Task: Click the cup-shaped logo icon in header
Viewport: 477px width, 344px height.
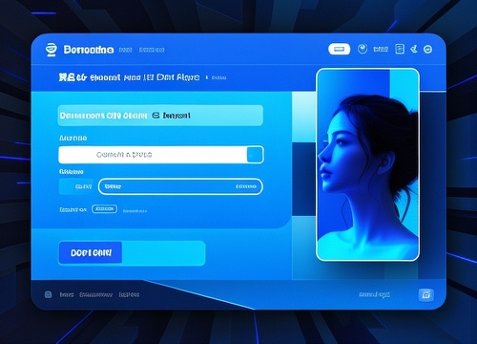Action: point(51,50)
